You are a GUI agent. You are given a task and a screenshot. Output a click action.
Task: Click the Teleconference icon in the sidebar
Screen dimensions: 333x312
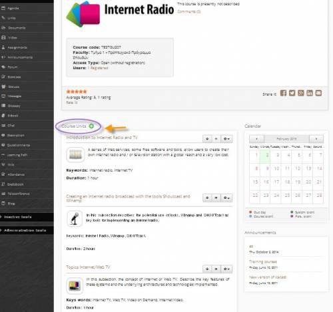point(3,194)
